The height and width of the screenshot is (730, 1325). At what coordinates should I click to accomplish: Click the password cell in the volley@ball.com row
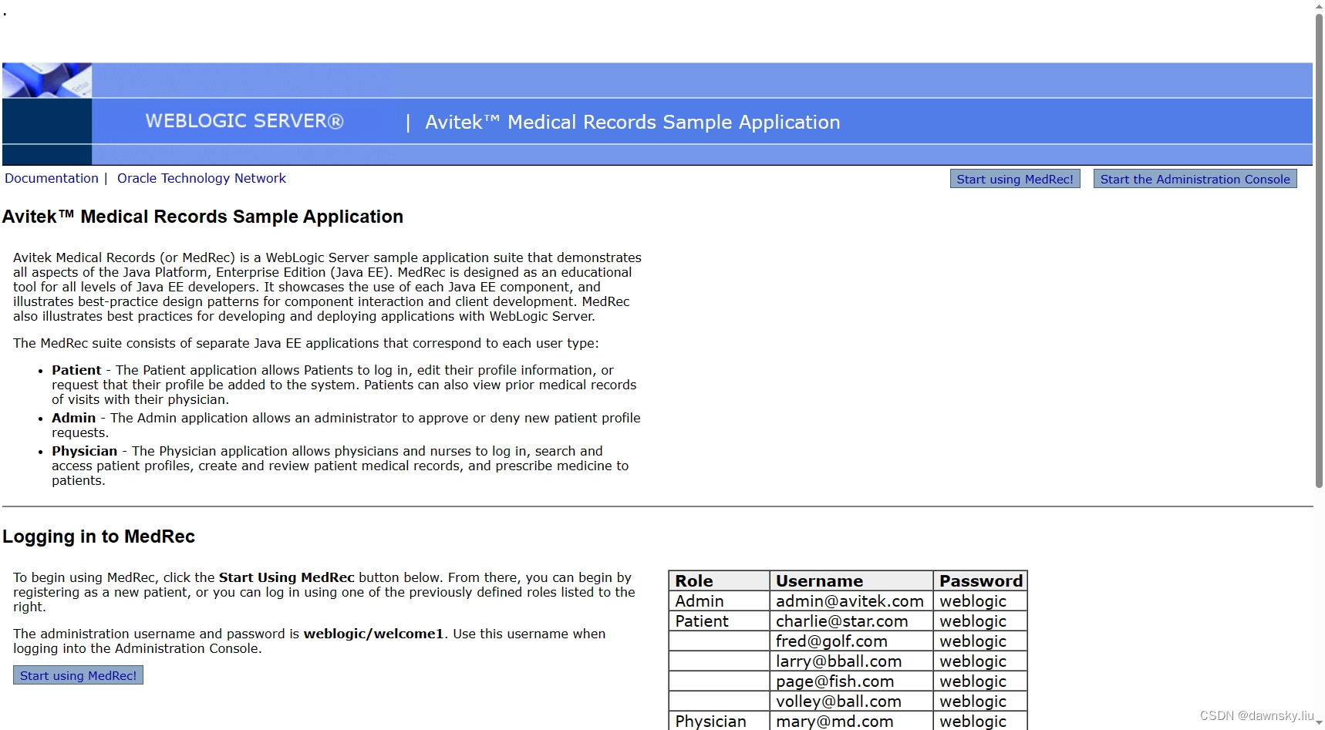click(980, 701)
